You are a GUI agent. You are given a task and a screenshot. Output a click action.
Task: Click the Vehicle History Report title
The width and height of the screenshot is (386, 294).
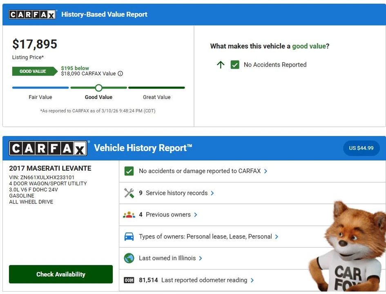(143, 148)
